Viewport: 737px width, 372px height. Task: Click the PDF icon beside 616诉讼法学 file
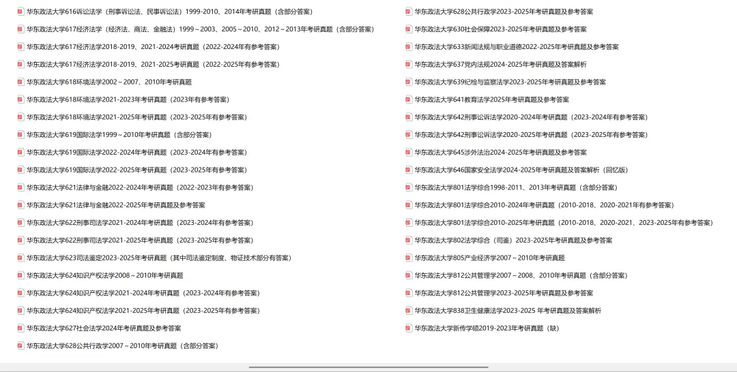(x=20, y=12)
